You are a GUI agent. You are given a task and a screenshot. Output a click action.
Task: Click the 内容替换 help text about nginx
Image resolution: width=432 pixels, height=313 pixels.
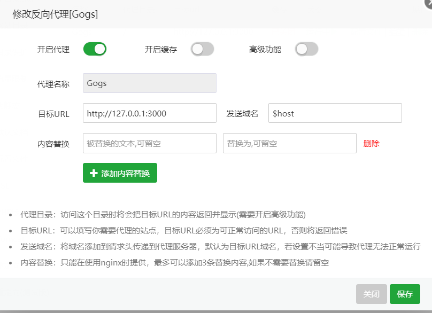pyautogui.click(x=175, y=263)
